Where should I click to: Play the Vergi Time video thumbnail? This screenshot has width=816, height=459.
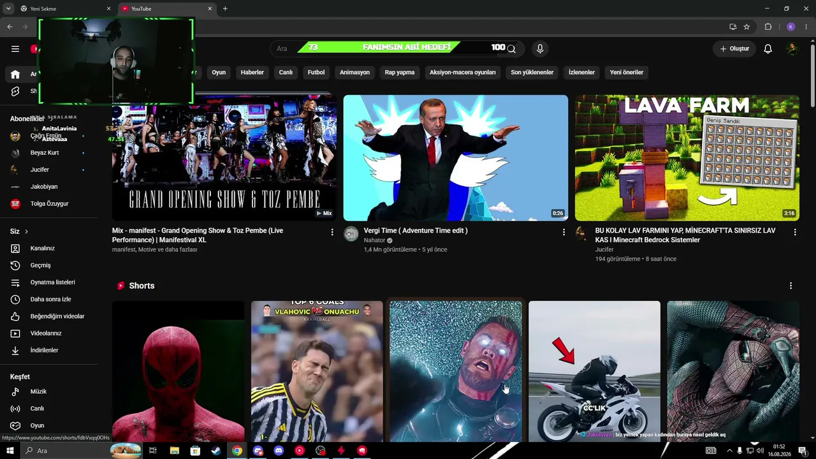click(456, 158)
